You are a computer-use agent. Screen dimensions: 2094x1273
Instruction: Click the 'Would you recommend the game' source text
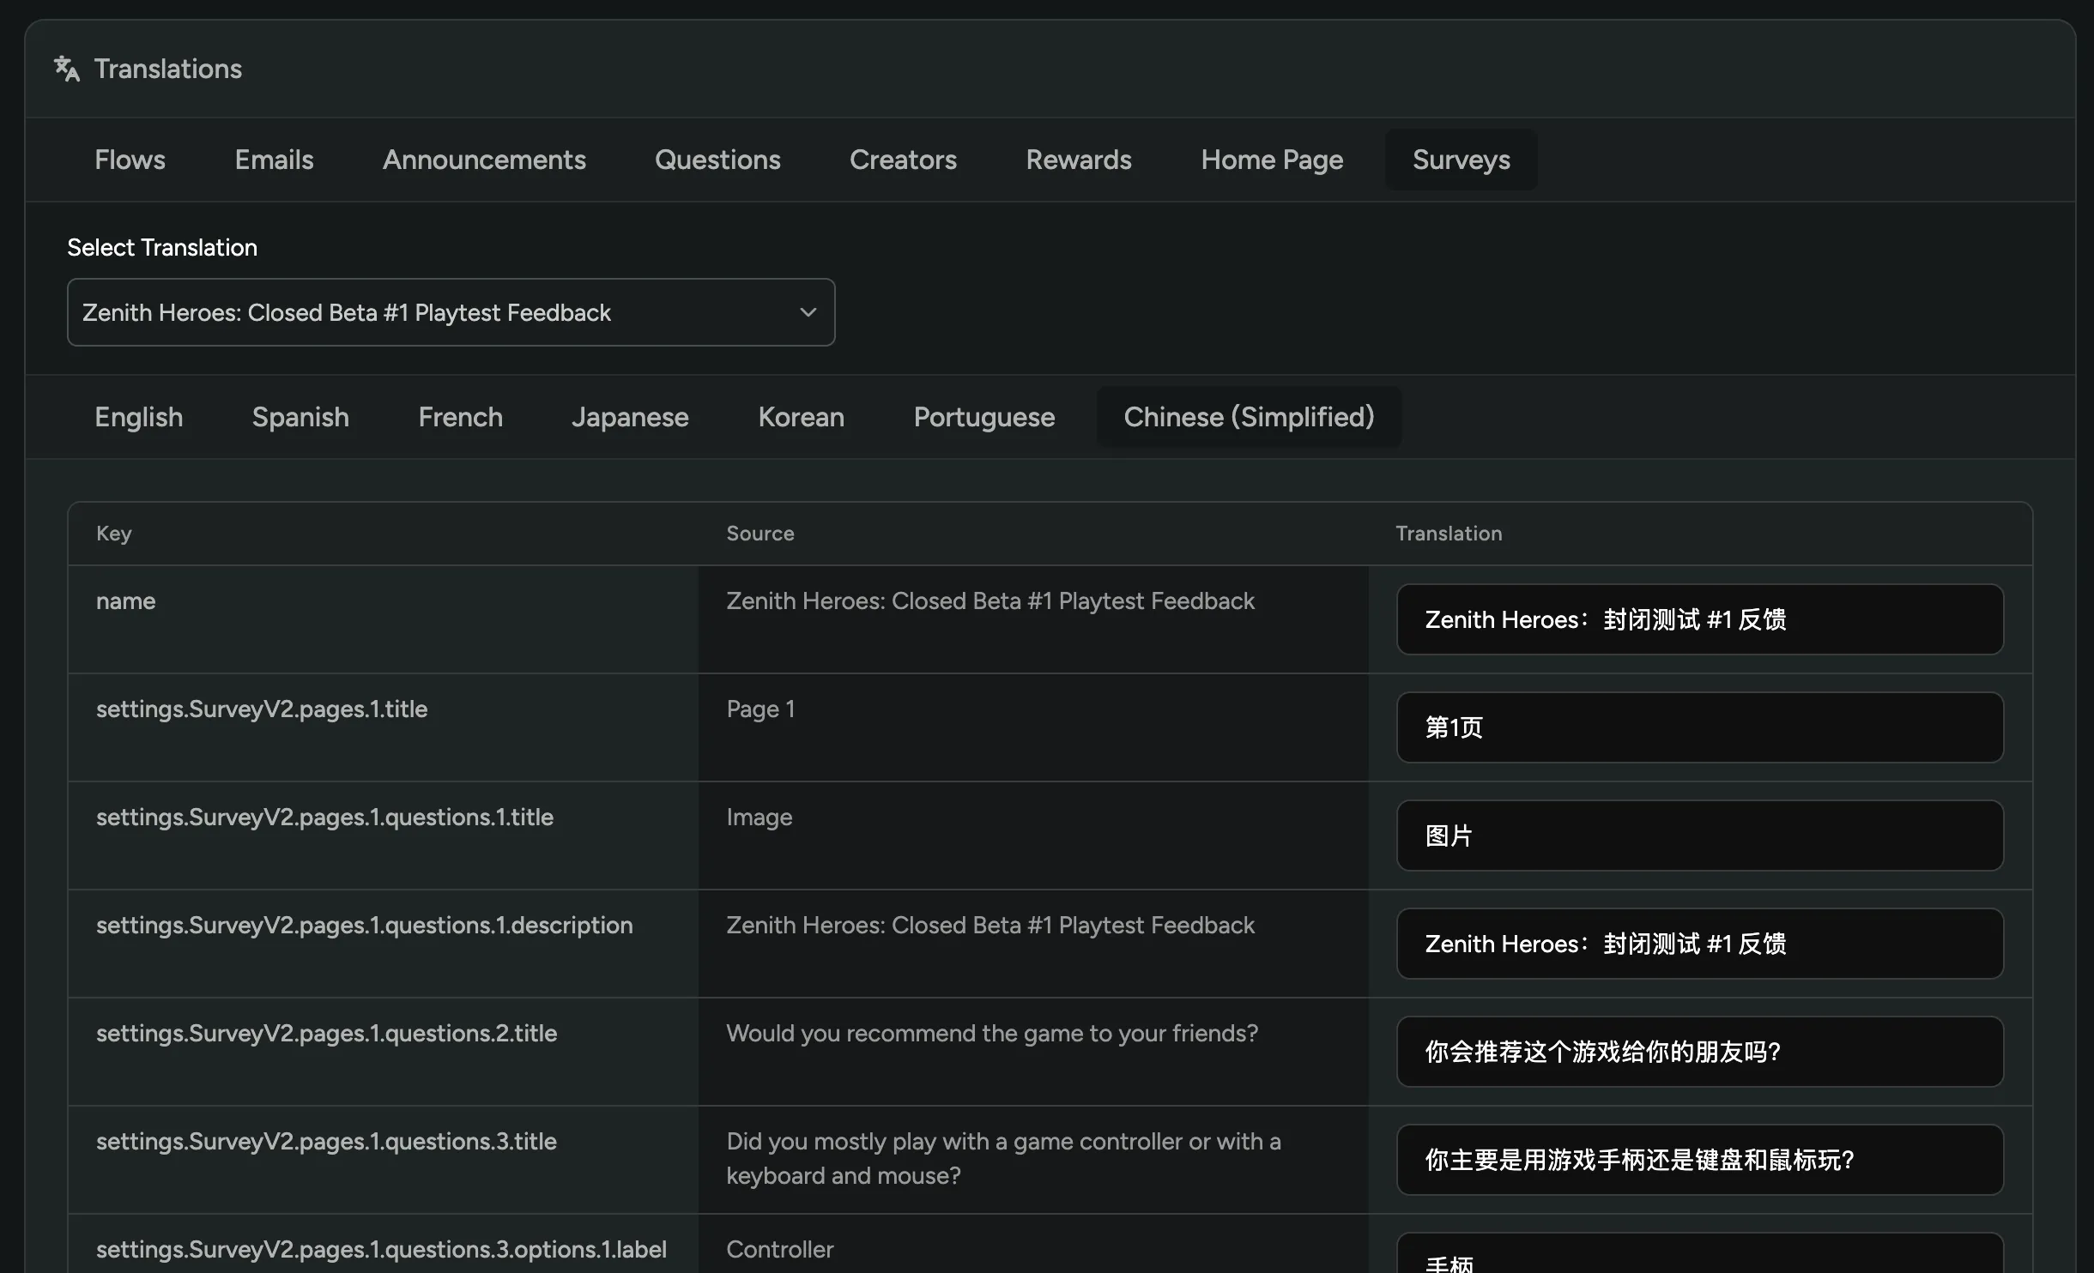click(992, 1034)
